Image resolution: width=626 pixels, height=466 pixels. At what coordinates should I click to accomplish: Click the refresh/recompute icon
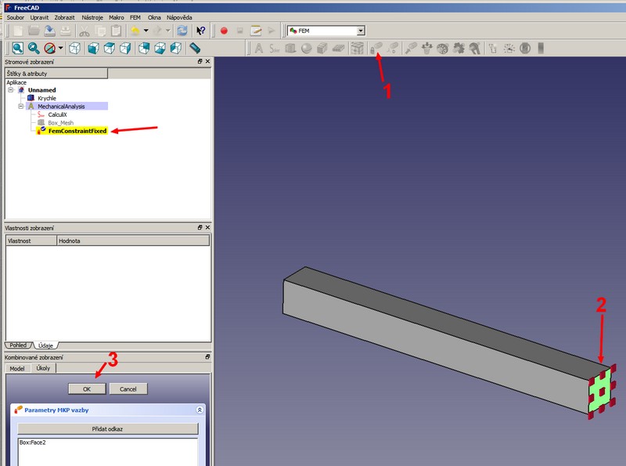tap(182, 31)
